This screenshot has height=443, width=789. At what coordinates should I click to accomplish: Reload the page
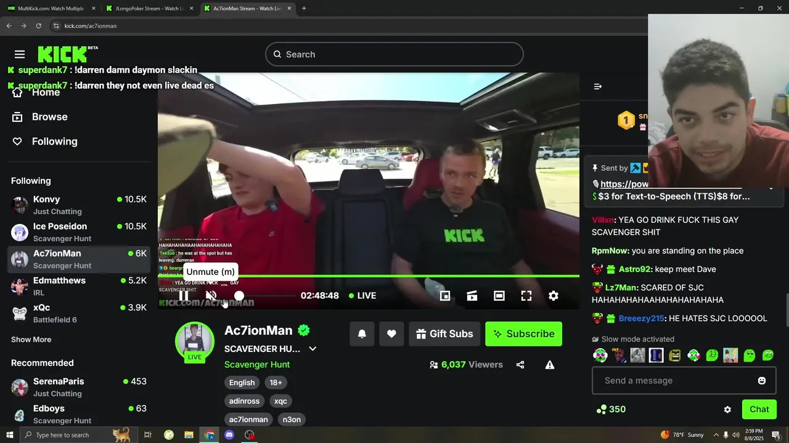38,26
